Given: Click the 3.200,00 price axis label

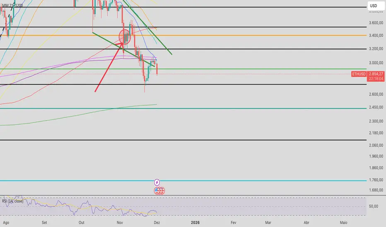Looking at the screenshot, I should click(x=376, y=49).
